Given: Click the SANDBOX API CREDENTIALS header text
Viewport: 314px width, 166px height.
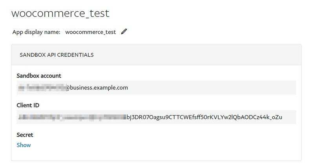Looking at the screenshot, I should pyautogui.click(x=57, y=55).
